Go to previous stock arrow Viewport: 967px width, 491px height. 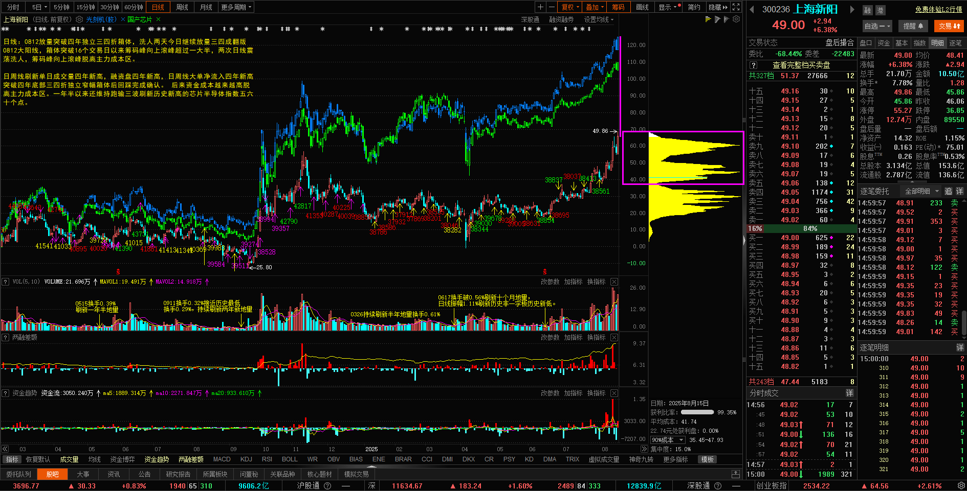(x=752, y=9)
